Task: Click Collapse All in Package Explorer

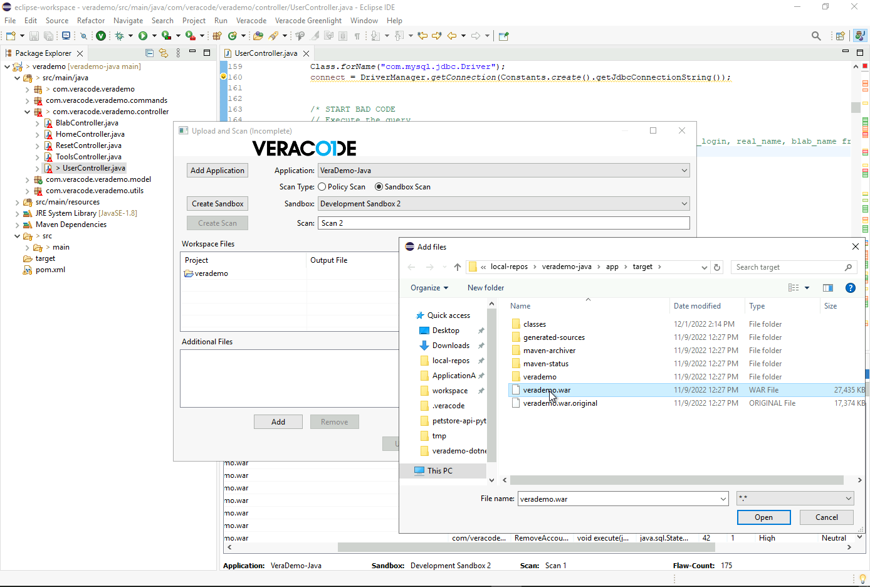Action: pos(149,53)
